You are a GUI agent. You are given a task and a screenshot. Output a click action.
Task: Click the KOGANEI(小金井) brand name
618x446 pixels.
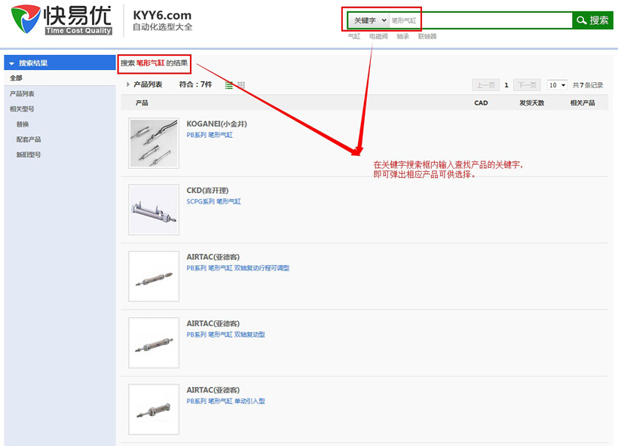coord(217,124)
